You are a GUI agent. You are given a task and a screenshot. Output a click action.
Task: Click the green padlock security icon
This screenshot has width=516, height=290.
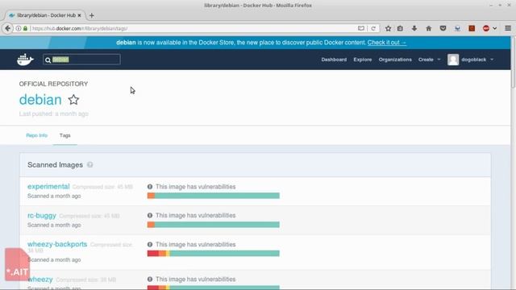(x=25, y=28)
